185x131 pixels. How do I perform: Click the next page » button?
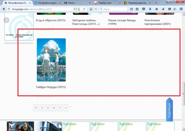(66, 108)
